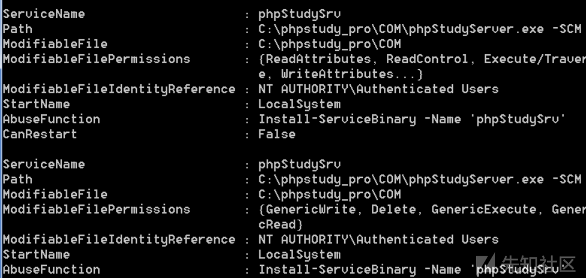This screenshot has width=586, height=278.
Task: Click the first ServiceName label
Action: click(x=43, y=14)
